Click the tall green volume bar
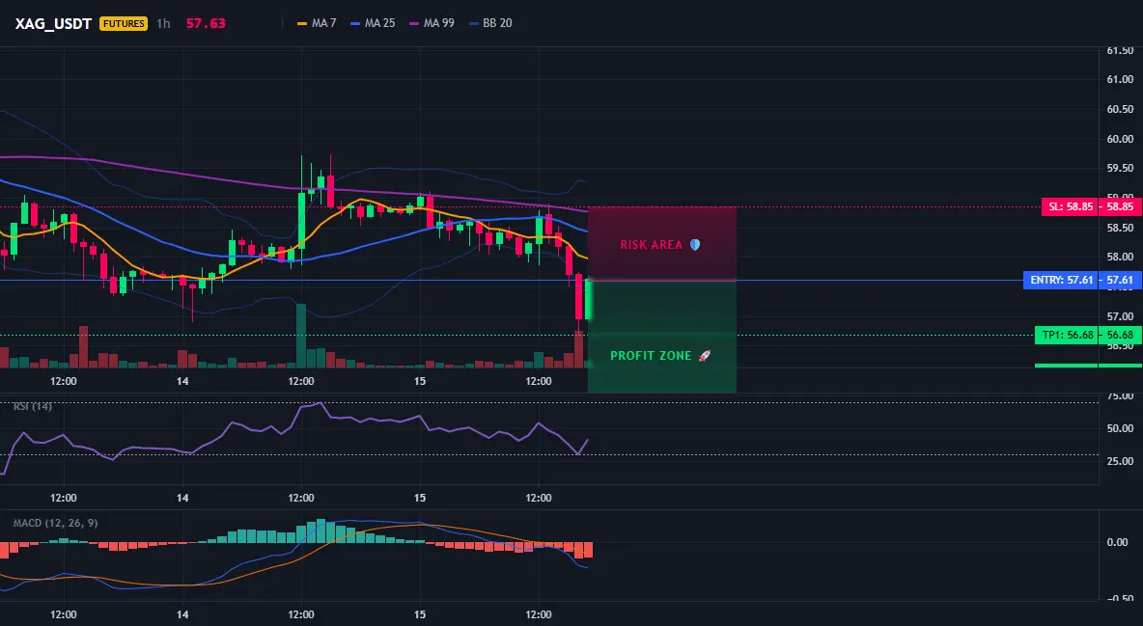The image size is (1143, 626). 301,336
